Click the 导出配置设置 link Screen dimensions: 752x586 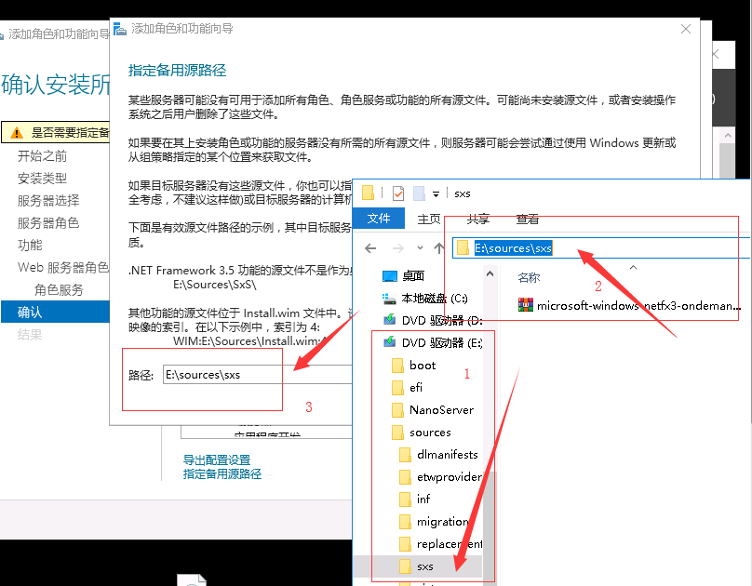click(x=217, y=459)
